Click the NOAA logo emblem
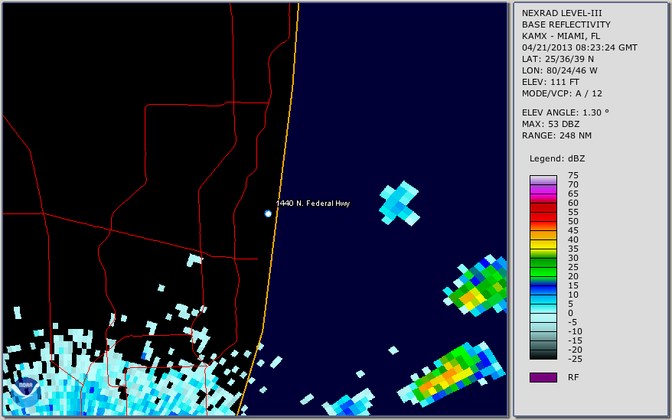Viewport: 672px width, 420px height. point(25,392)
